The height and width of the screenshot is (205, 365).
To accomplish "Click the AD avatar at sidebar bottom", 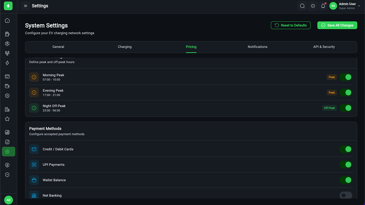I will coord(9,200).
